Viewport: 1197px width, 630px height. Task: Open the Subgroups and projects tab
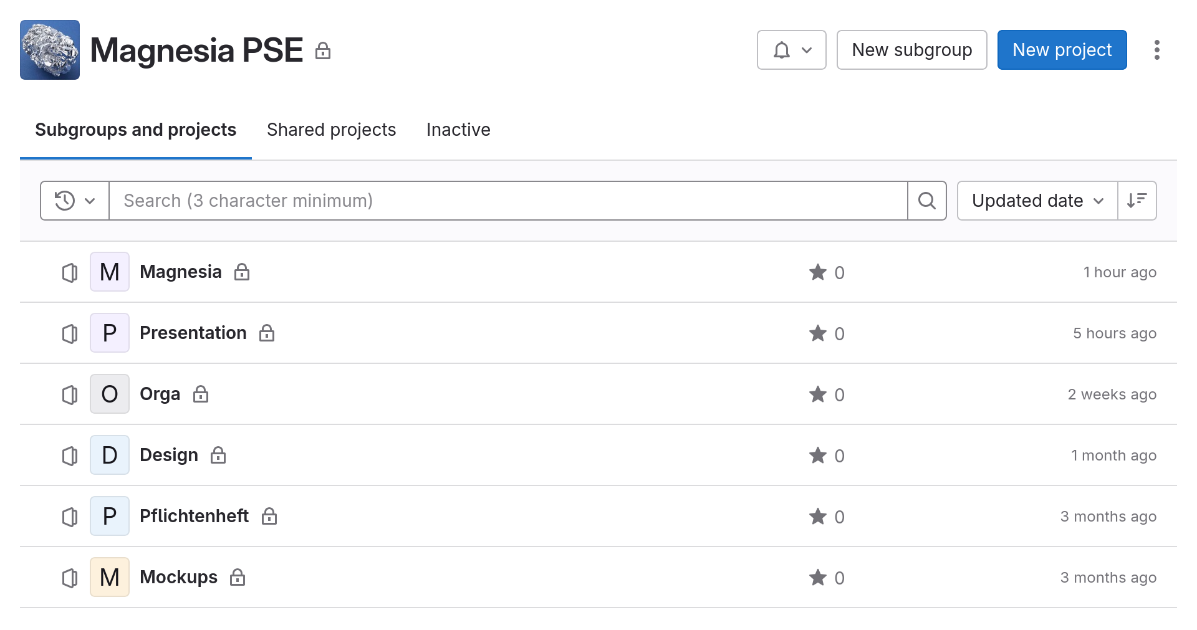pos(135,130)
